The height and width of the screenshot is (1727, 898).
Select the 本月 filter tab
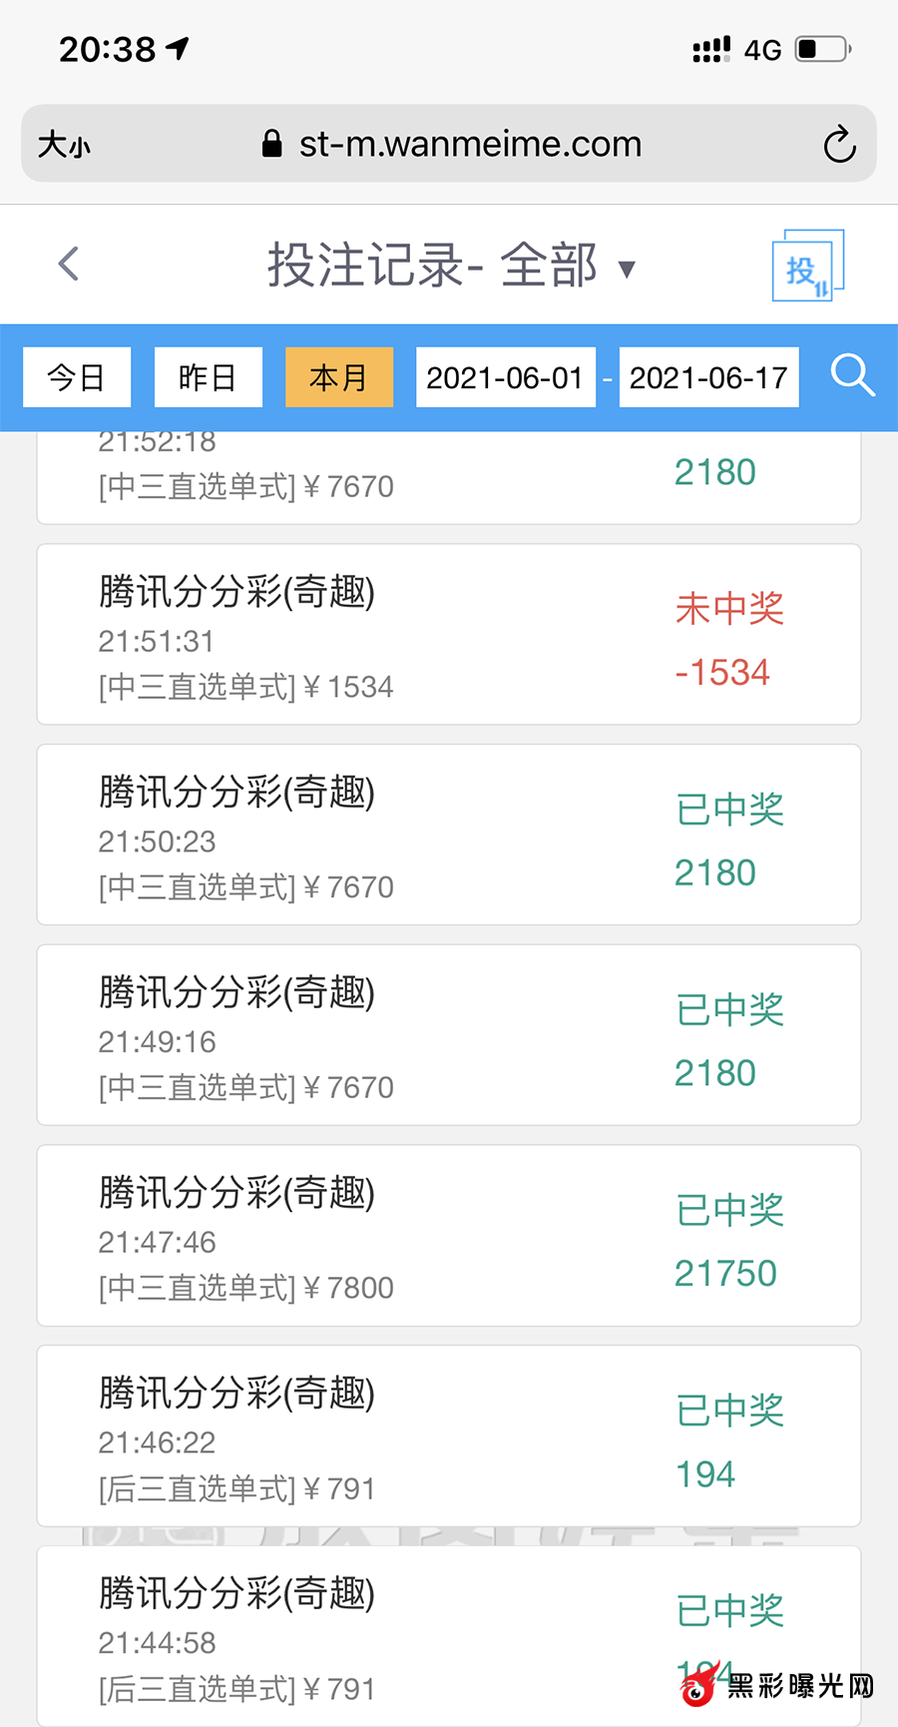339,377
